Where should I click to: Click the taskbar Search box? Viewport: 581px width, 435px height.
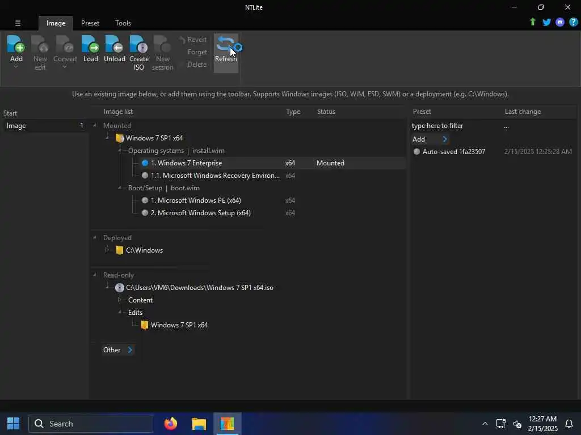[91, 424]
